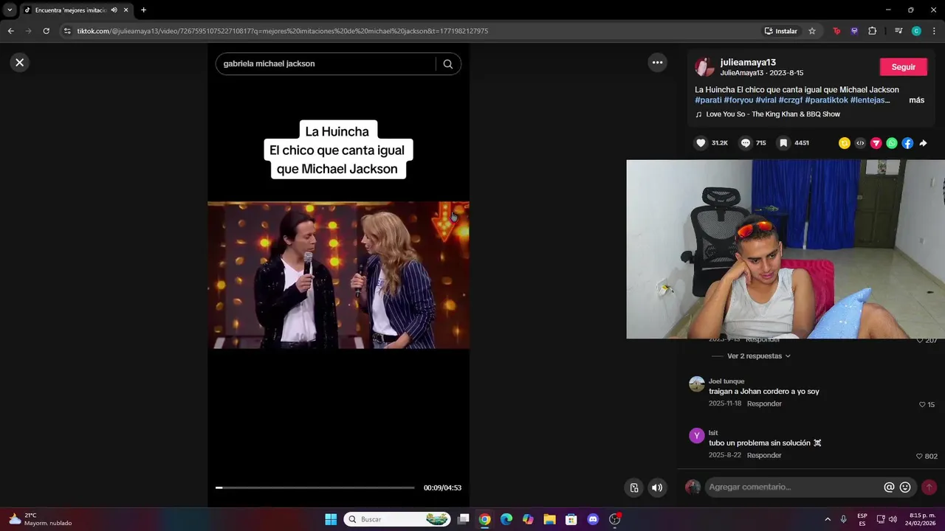Click the 'gabriela michael jackson' search field
Image resolution: width=945 pixels, height=531 pixels.
pos(326,64)
